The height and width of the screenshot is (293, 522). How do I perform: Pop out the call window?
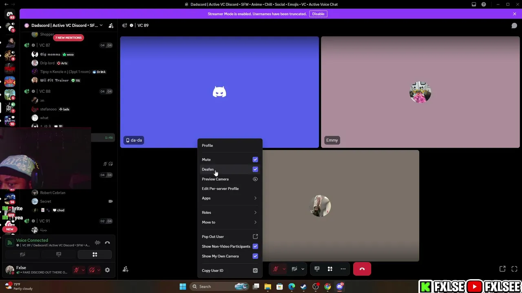click(502, 269)
